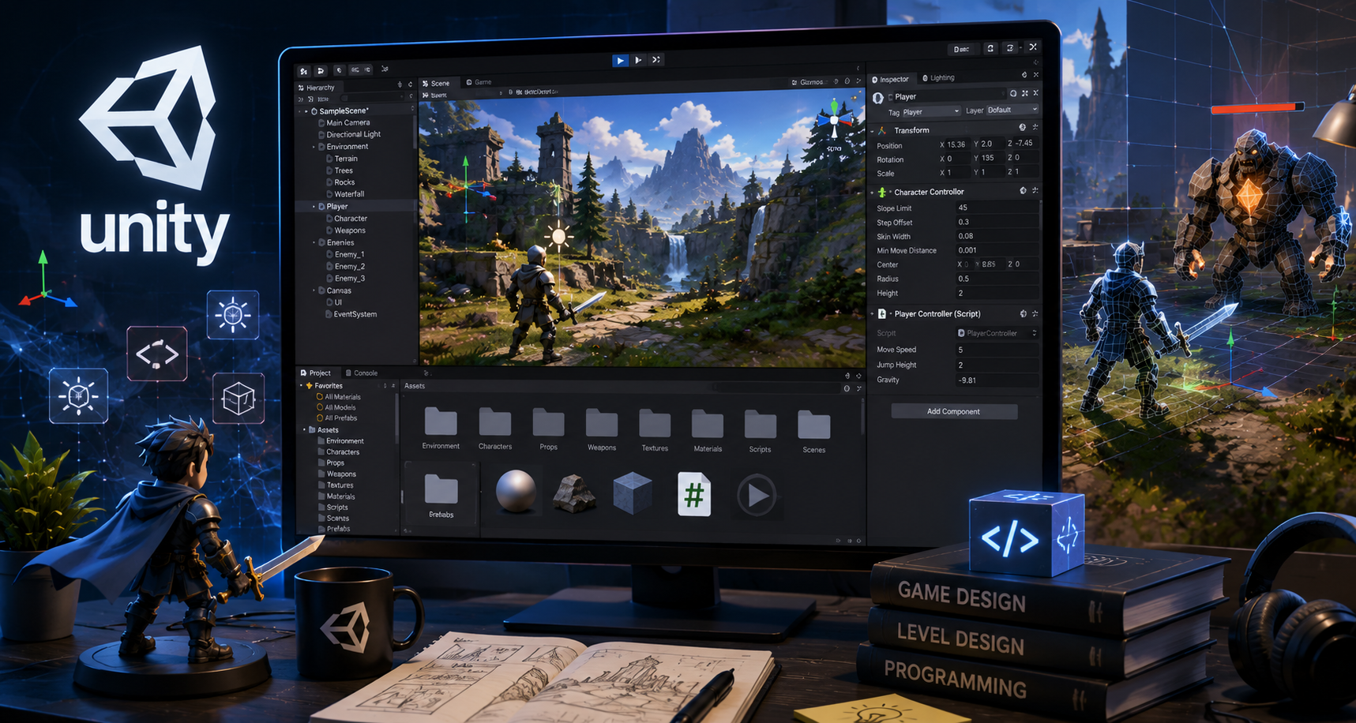This screenshot has width=1356, height=723.
Task: Open the Character Controller settings icon
Action: [1035, 190]
